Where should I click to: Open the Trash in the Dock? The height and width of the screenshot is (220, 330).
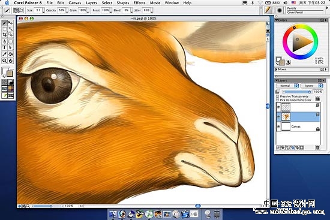tap(217, 214)
